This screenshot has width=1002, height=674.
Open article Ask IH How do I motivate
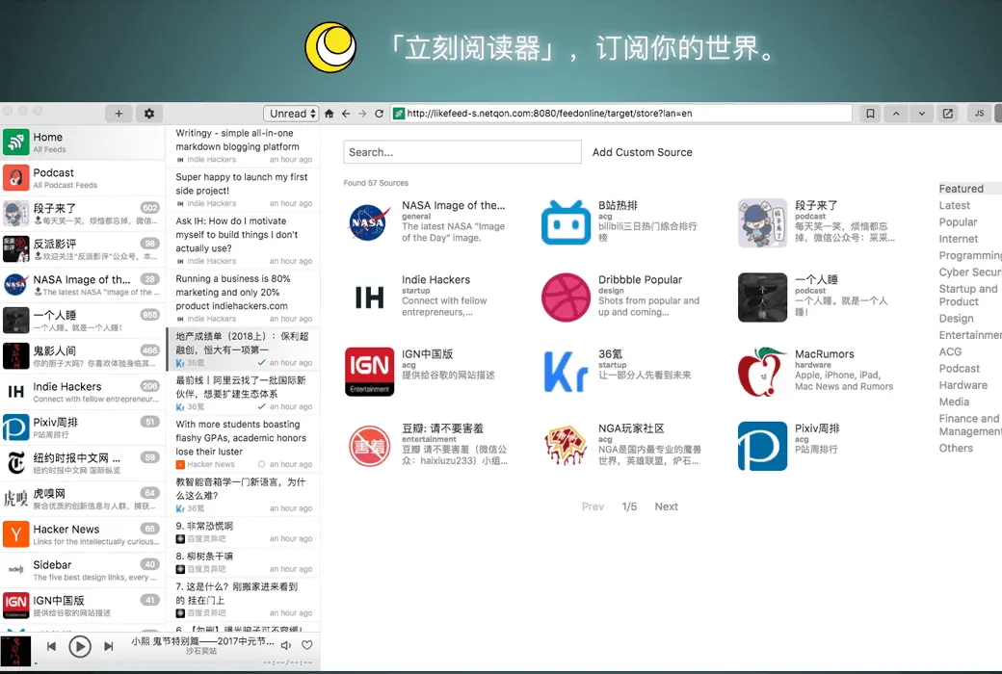[243, 240]
